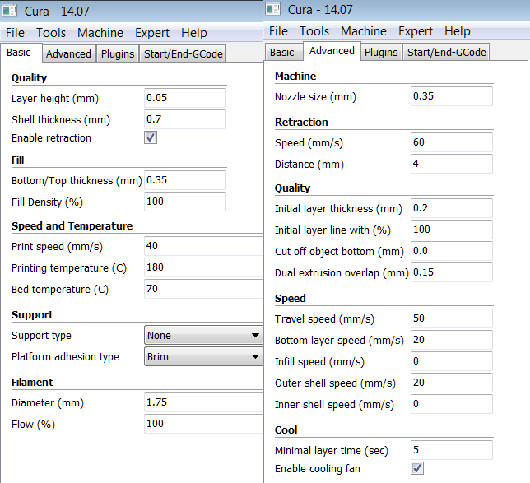Disable the Enable cooling fan checkbox

417,468
